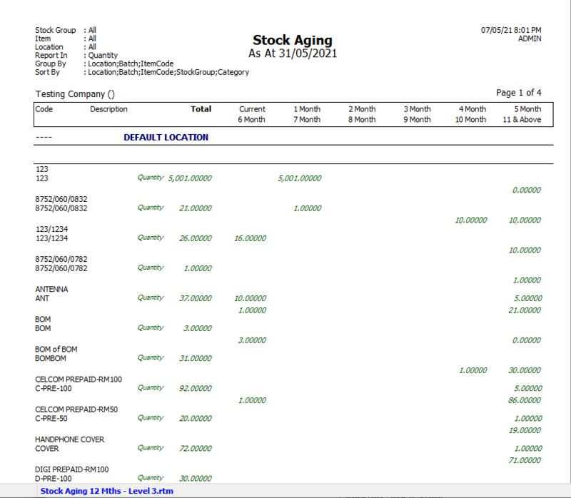Click the CELCOM PREPAID-RM100 item name
571x498 pixels.
click(79, 379)
